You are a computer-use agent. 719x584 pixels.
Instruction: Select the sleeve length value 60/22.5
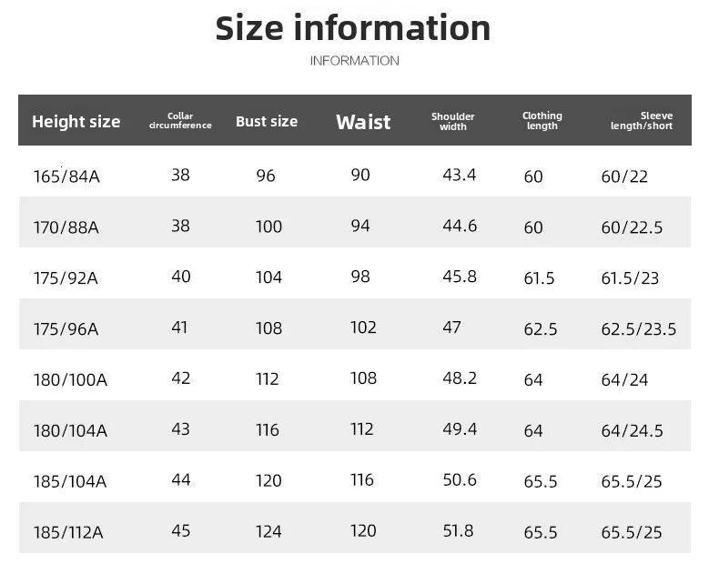click(x=631, y=227)
